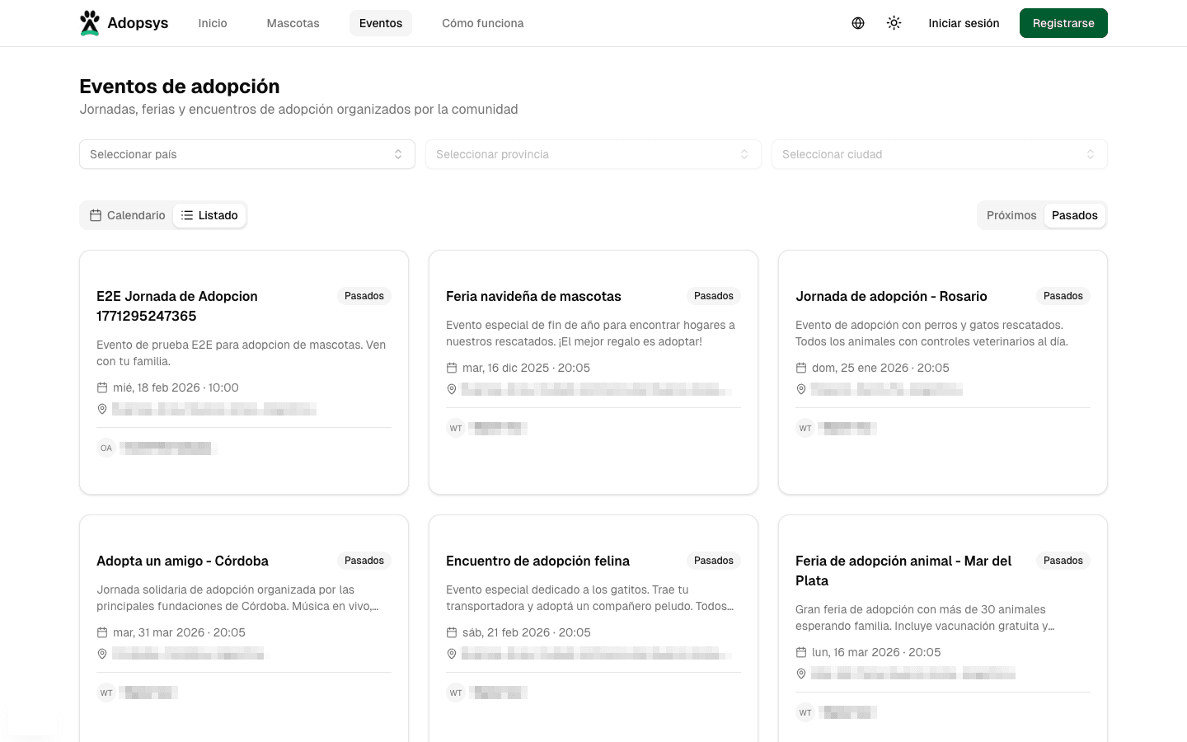Open the Cómo funciona page

click(x=482, y=23)
